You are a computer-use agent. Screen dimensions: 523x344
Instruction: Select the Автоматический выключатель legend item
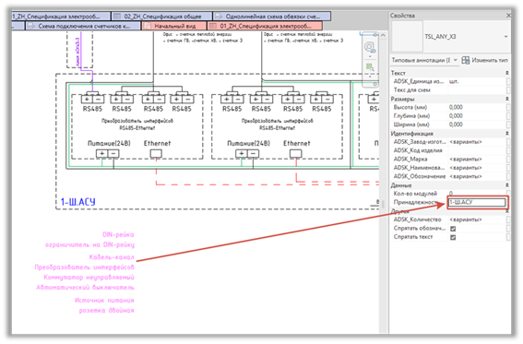[x=85, y=288]
